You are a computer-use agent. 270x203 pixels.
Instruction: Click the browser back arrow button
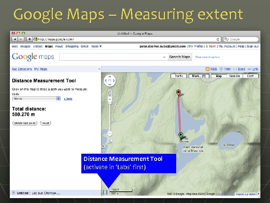(15, 39)
